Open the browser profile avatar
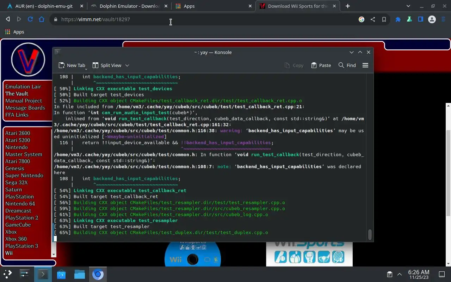This screenshot has width=451, height=282. [432, 19]
